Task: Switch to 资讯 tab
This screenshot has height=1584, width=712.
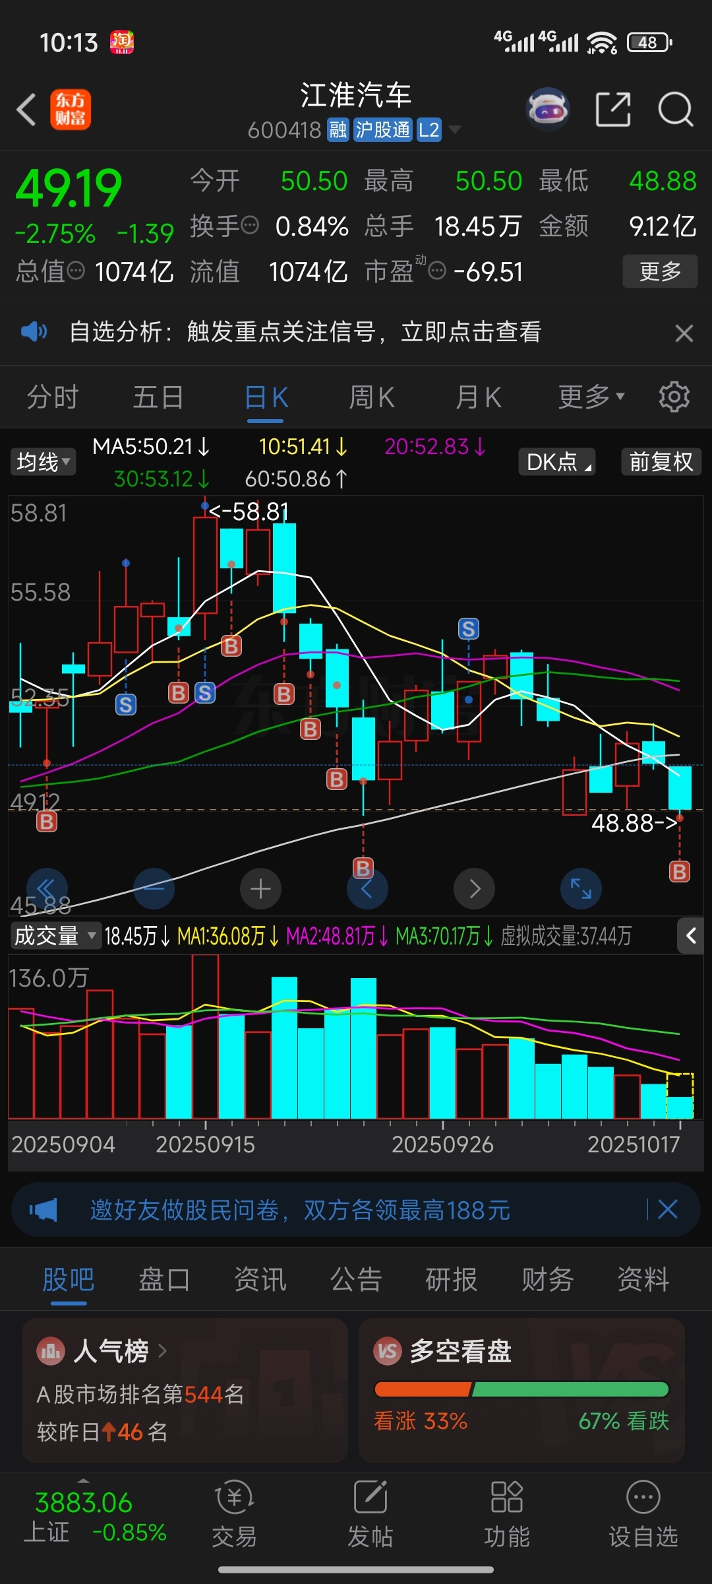Action: tap(260, 1280)
